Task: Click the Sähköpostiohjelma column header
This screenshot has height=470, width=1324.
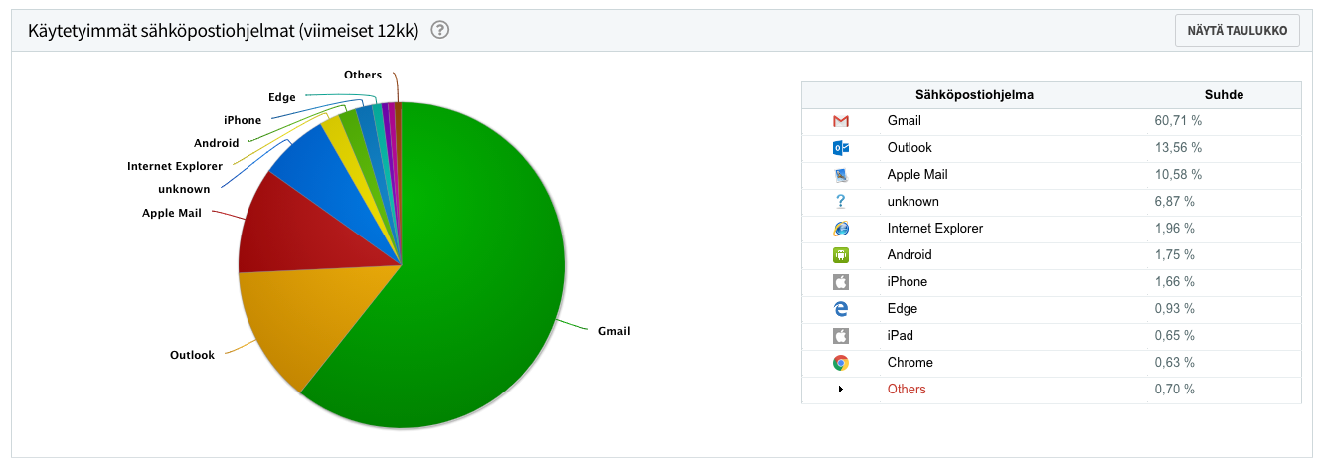Action: click(x=974, y=95)
